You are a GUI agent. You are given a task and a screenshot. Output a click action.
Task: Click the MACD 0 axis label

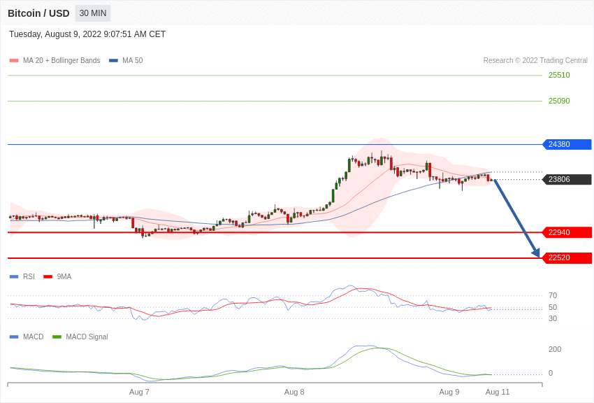pyautogui.click(x=551, y=373)
